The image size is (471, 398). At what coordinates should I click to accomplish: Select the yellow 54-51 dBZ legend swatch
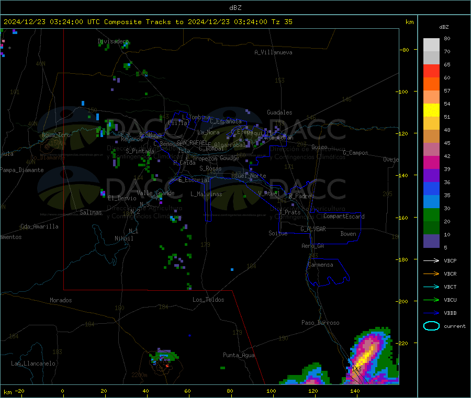point(431,110)
